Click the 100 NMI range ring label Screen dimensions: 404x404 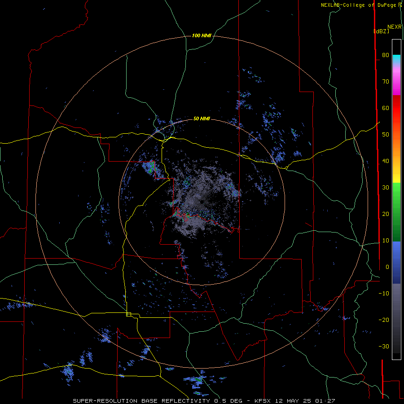tap(202, 35)
